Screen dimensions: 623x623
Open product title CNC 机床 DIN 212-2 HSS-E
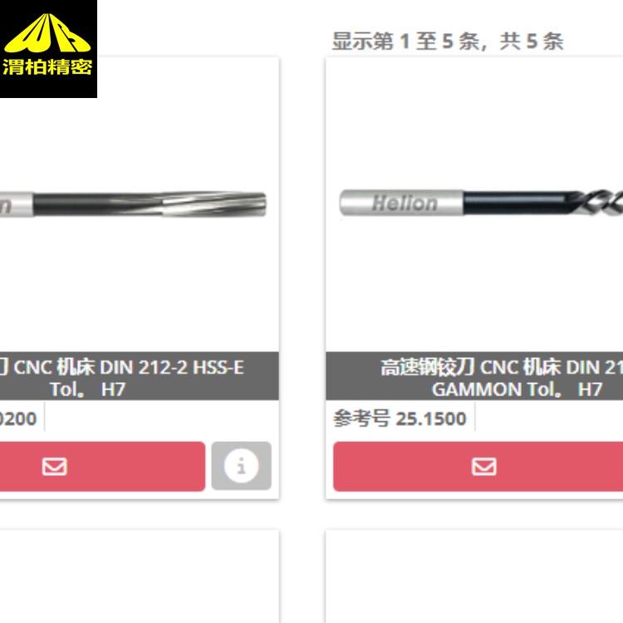129,367
